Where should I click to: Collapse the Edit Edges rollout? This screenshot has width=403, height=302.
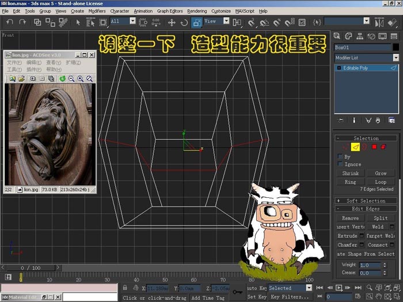366,208
